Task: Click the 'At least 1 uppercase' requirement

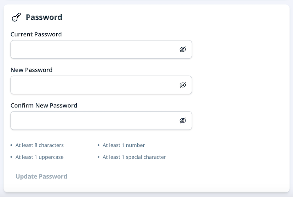Action: click(40, 157)
